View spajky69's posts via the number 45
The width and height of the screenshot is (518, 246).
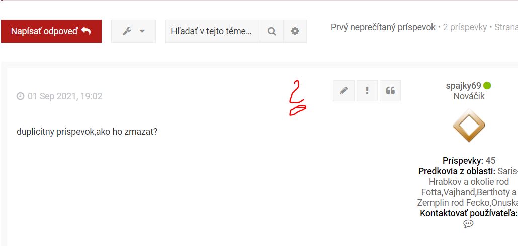tap(490, 161)
